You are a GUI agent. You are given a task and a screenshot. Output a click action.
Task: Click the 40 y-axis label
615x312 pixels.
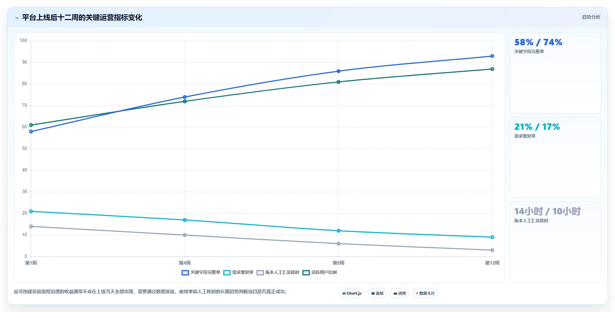click(x=24, y=170)
